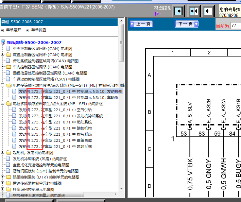Click signal label A_S_SLV in diagram

pos(190,113)
